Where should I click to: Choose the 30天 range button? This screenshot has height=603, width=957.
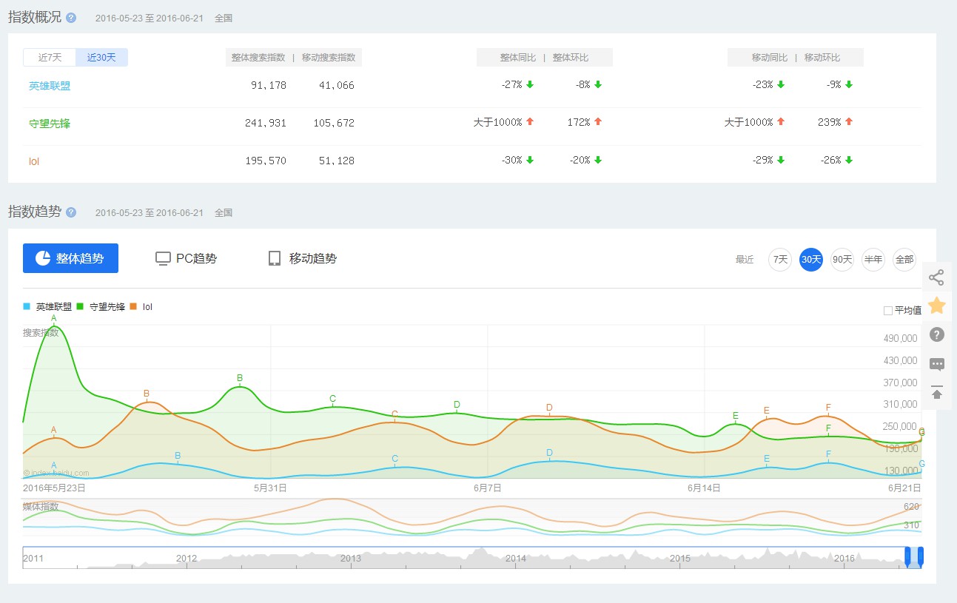(811, 260)
